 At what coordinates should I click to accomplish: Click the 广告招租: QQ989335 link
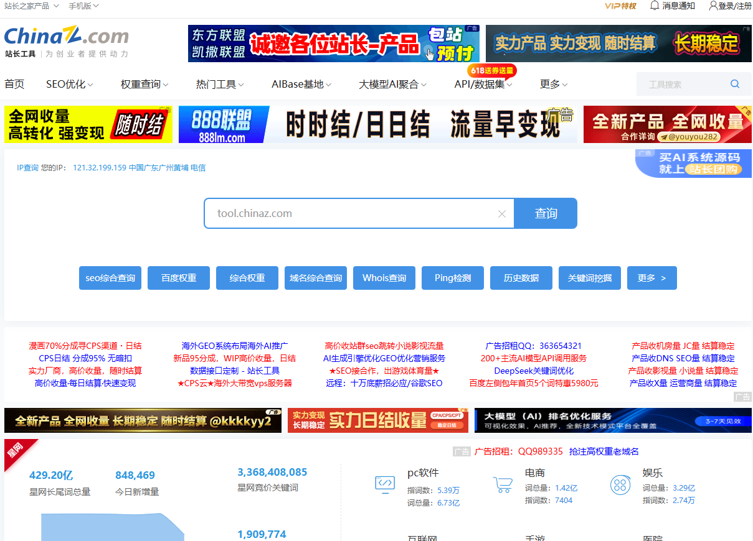click(519, 451)
